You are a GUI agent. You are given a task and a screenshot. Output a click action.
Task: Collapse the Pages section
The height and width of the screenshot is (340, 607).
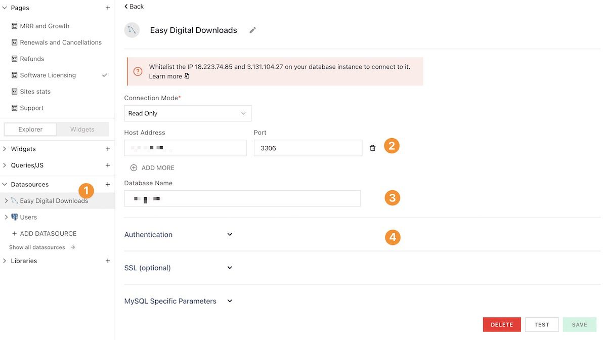[5, 8]
